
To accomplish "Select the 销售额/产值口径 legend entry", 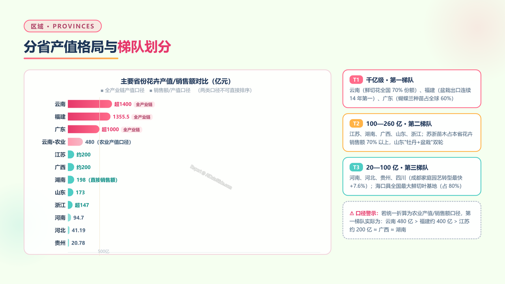I will pos(170,90).
